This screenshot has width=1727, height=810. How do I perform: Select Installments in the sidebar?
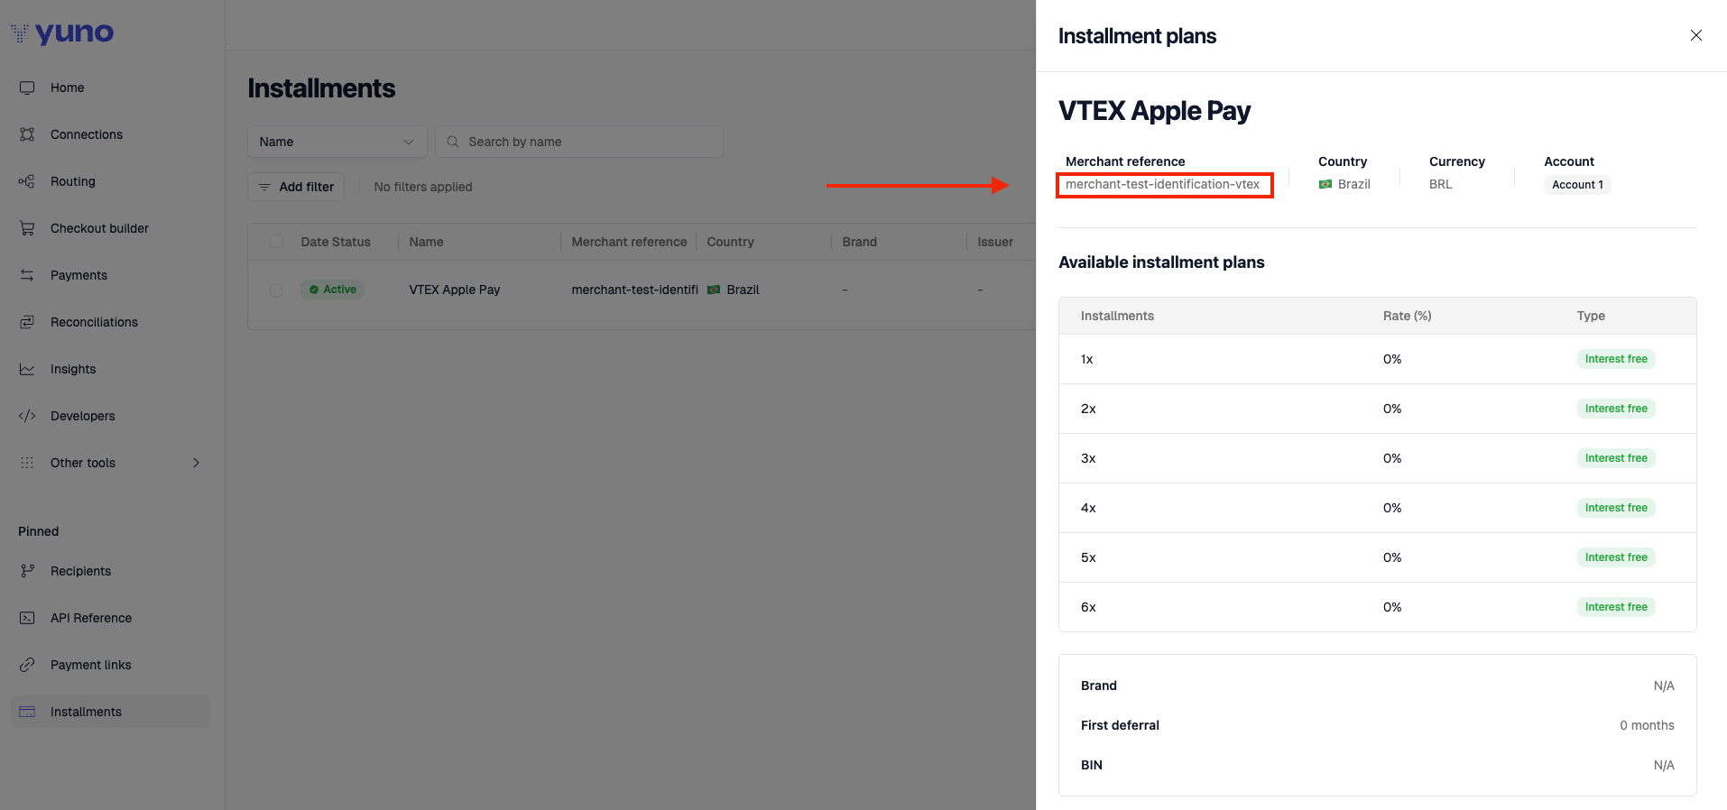pyautogui.click(x=110, y=712)
